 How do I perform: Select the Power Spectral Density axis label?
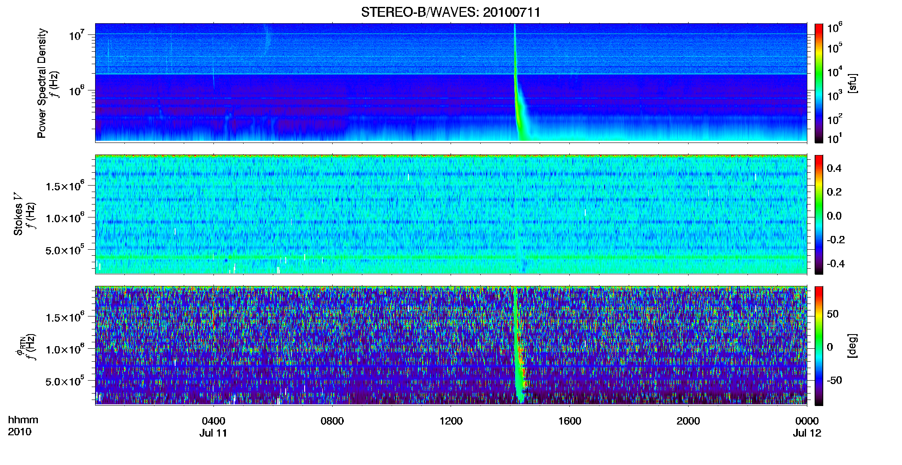(42, 83)
